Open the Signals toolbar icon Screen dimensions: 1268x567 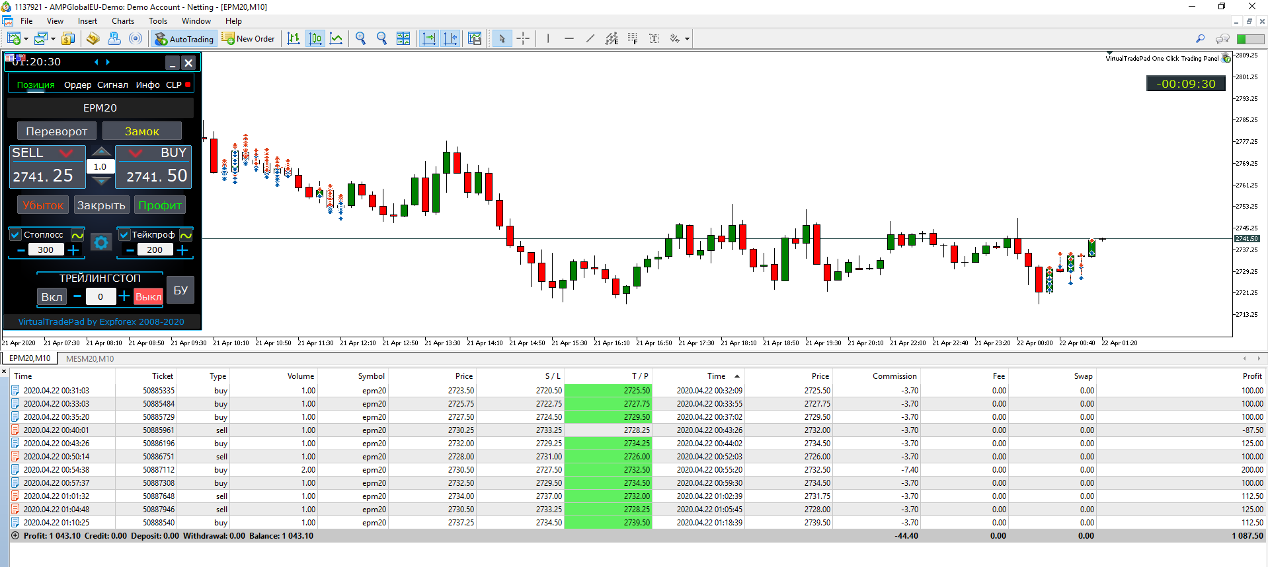(x=136, y=39)
